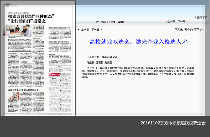The image size is (210, 137).
Task: Click the blue headline 高校就业双选会
Action: click(x=138, y=42)
